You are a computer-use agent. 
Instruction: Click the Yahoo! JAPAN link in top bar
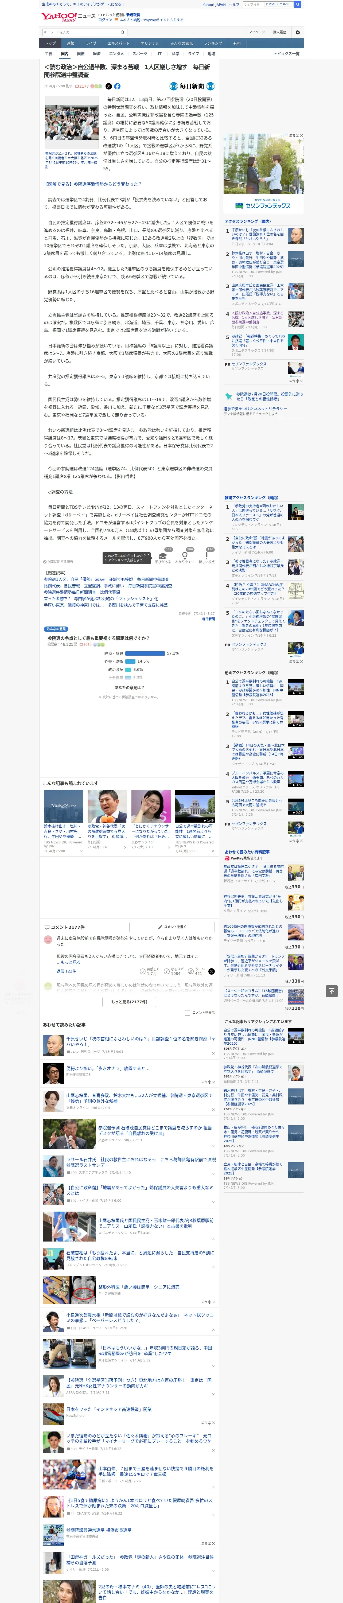214,4
